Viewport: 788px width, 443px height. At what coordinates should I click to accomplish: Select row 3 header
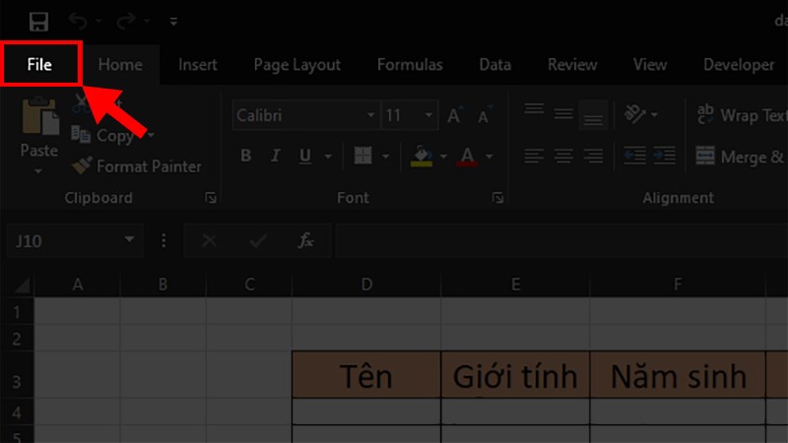coord(17,374)
